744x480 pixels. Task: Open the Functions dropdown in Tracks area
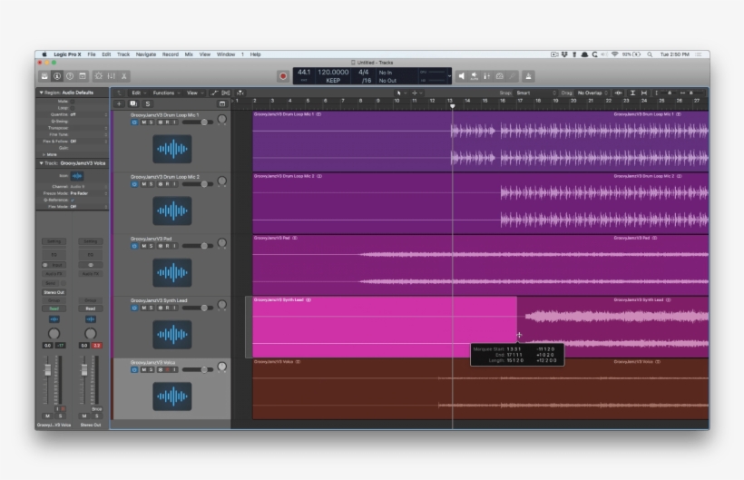click(166, 93)
